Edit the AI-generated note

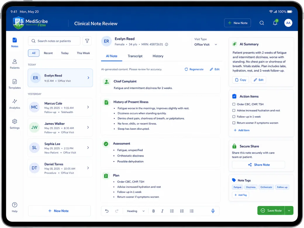click(x=215, y=69)
